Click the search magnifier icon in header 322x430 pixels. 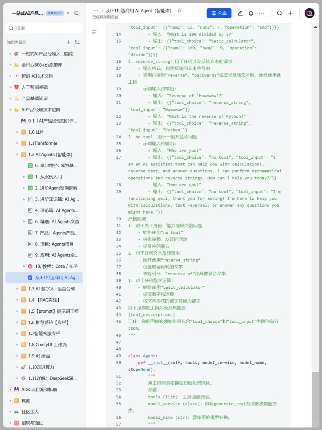click(x=279, y=13)
